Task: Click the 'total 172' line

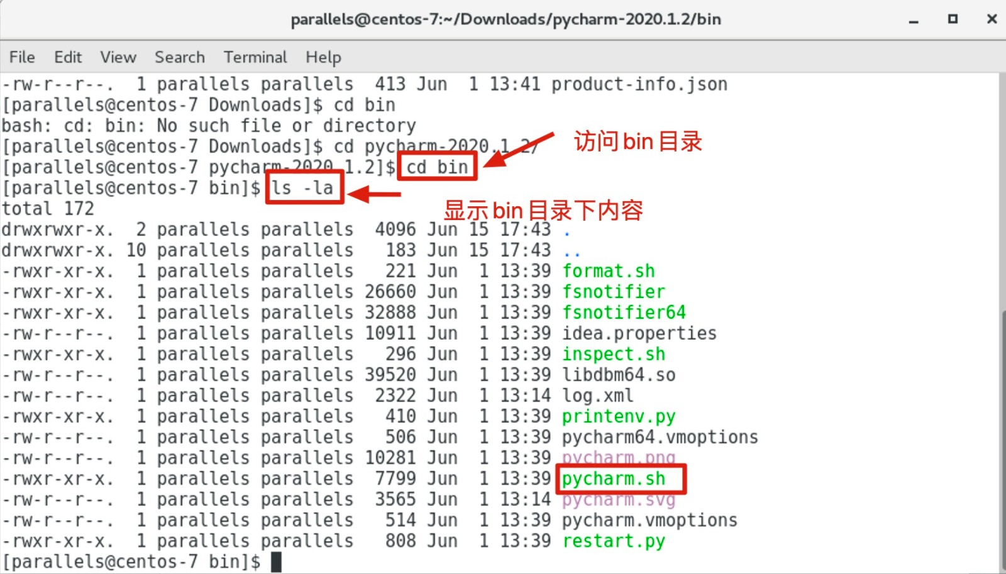Action: (x=48, y=209)
